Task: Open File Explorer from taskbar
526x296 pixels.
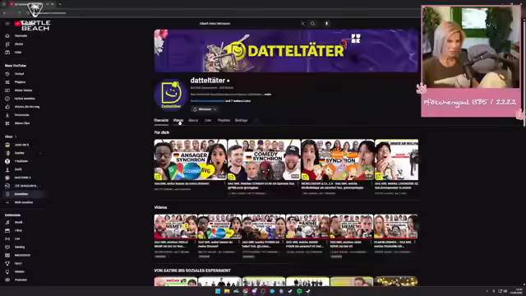Action: [x=227, y=291]
